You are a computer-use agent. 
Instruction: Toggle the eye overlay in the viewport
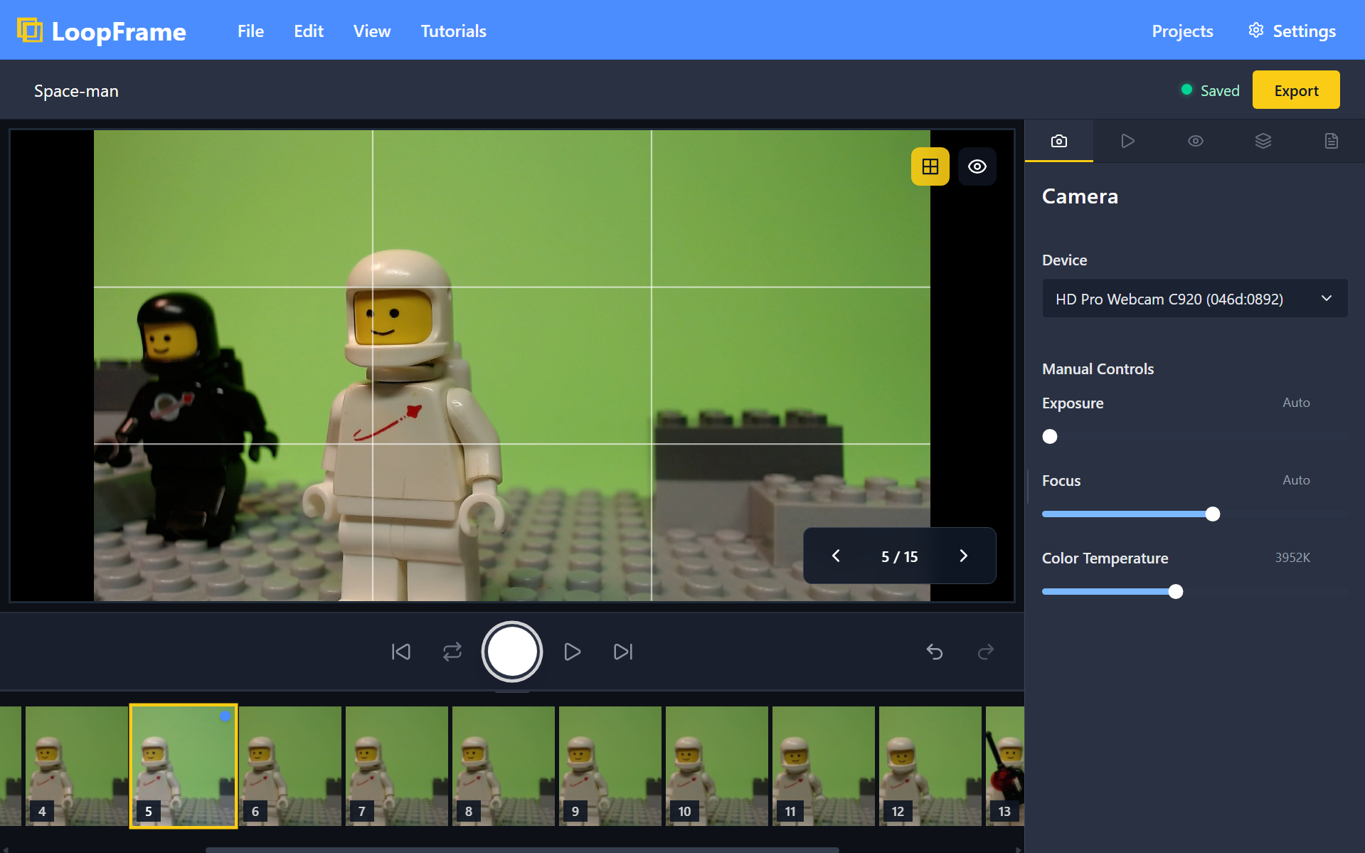tap(977, 166)
